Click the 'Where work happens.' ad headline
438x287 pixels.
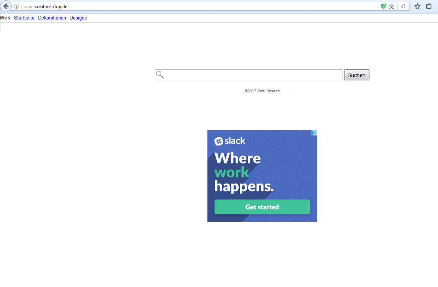[x=244, y=172]
